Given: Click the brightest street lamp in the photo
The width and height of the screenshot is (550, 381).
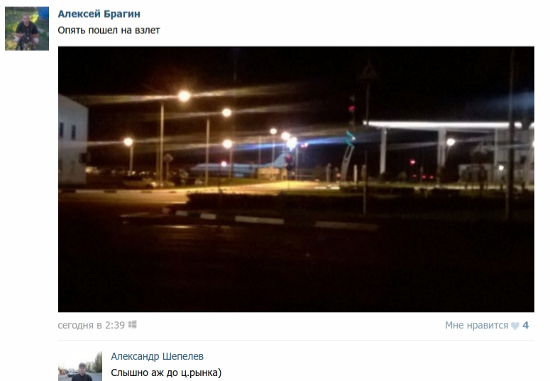Looking at the screenshot, I should 184,96.
